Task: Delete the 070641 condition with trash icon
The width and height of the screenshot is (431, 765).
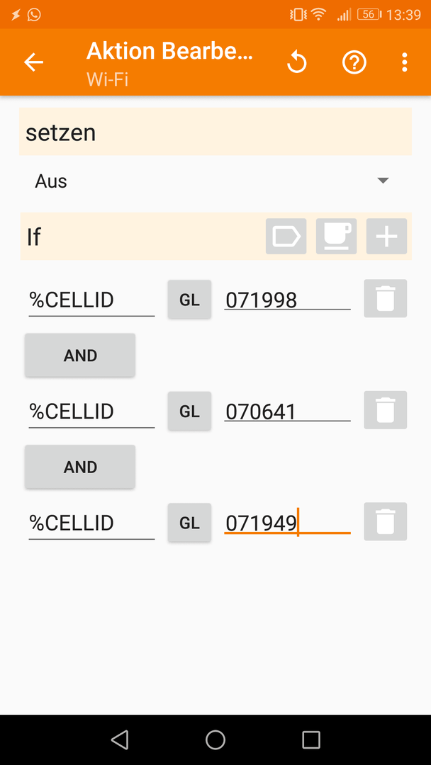Action: click(x=385, y=410)
